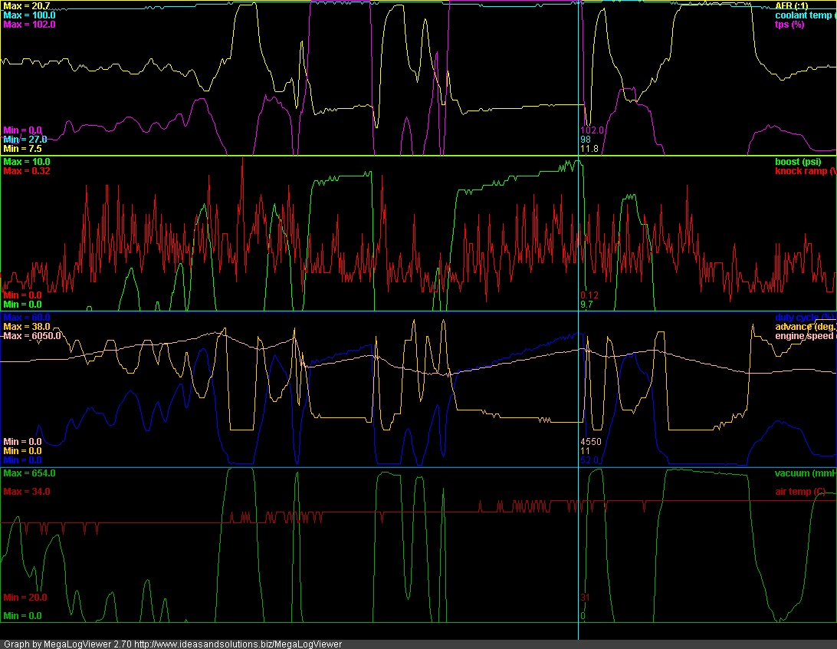Click the green 'Min = 0.0' vacuum label
The height and width of the screenshot is (649, 837).
tap(22, 616)
